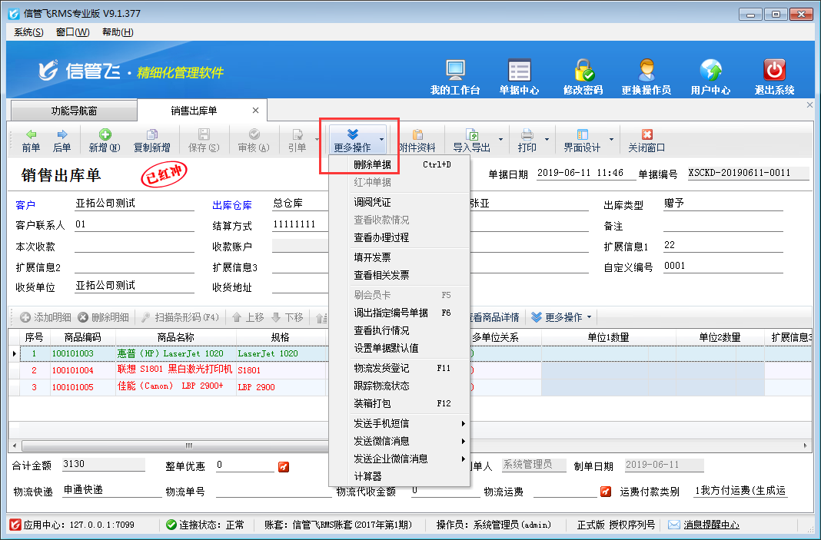821x540 pixels.
Task: Click the 关闭窗口 toolbar icon
Action: coord(646,140)
